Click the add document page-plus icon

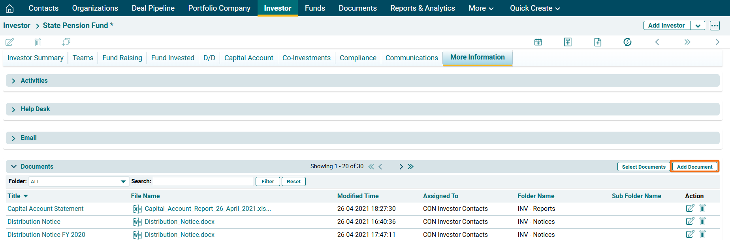(x=598, y=42)
